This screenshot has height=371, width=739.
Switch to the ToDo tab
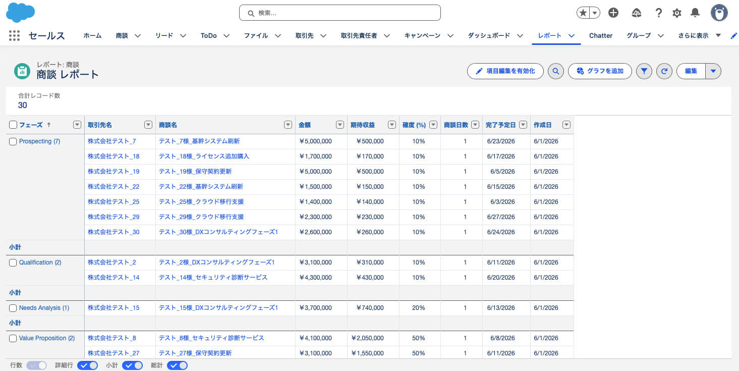(x=208, y=35)
